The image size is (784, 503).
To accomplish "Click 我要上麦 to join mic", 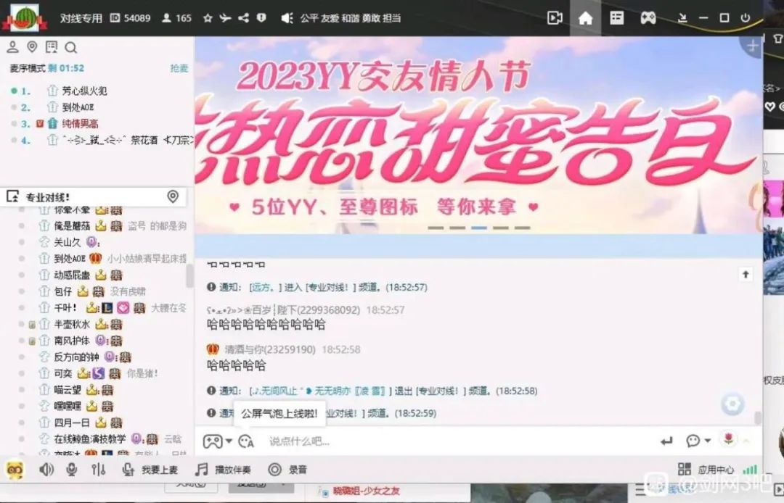I will (x=150, y=470).
